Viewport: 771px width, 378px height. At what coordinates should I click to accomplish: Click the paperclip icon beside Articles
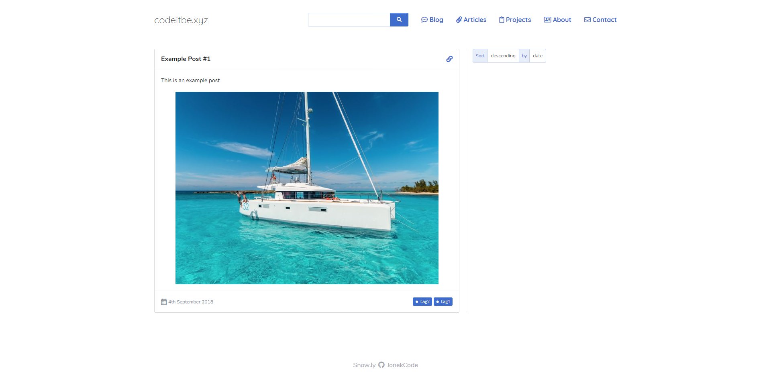(x=459, y=20)
